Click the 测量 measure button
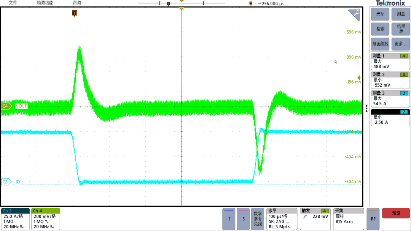Viewport: 411px width, 231px height. pos(400,14)
